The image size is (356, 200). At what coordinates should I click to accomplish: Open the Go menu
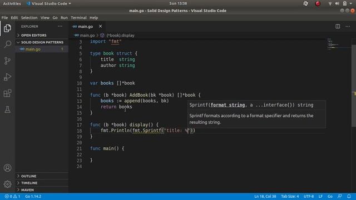[55, 18]
